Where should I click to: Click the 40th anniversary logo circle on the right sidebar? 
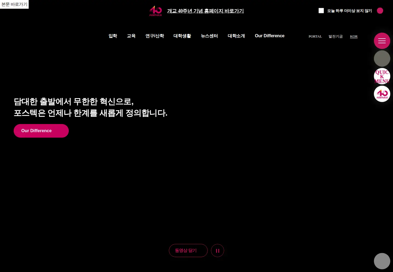tap(382, 94)
